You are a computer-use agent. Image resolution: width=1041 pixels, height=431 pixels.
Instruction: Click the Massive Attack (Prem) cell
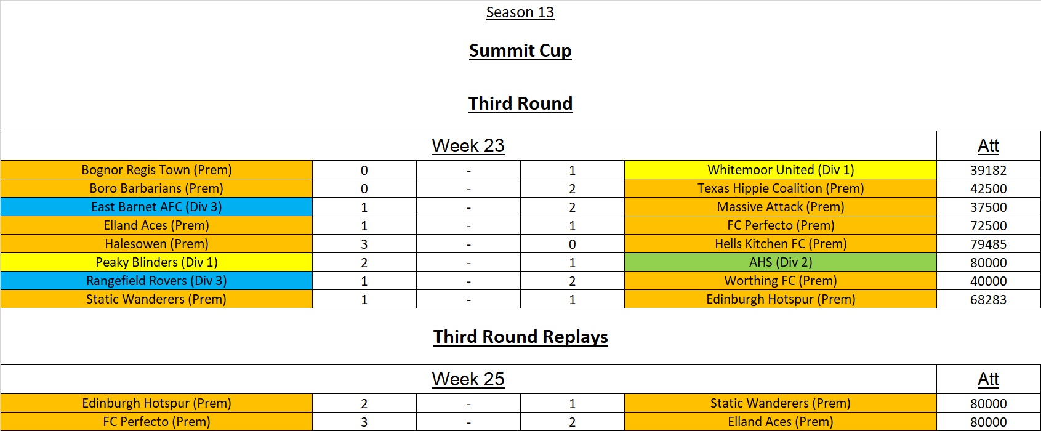click(780, 207)
